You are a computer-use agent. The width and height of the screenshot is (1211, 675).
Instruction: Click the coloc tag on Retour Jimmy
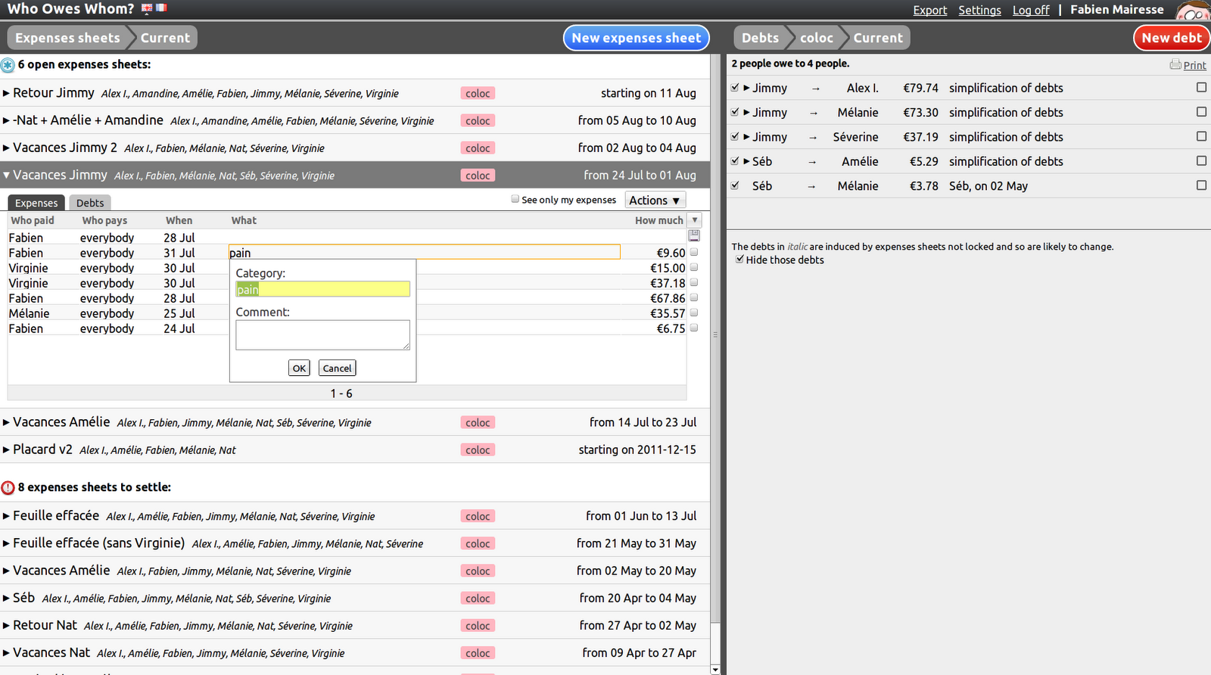tap(478, 93)
